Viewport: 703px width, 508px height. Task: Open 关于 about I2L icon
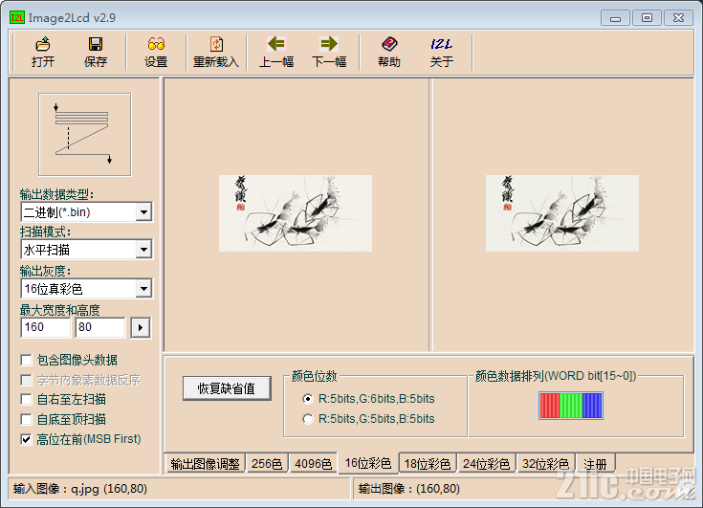pyautogui.click(x=442, y=52)
